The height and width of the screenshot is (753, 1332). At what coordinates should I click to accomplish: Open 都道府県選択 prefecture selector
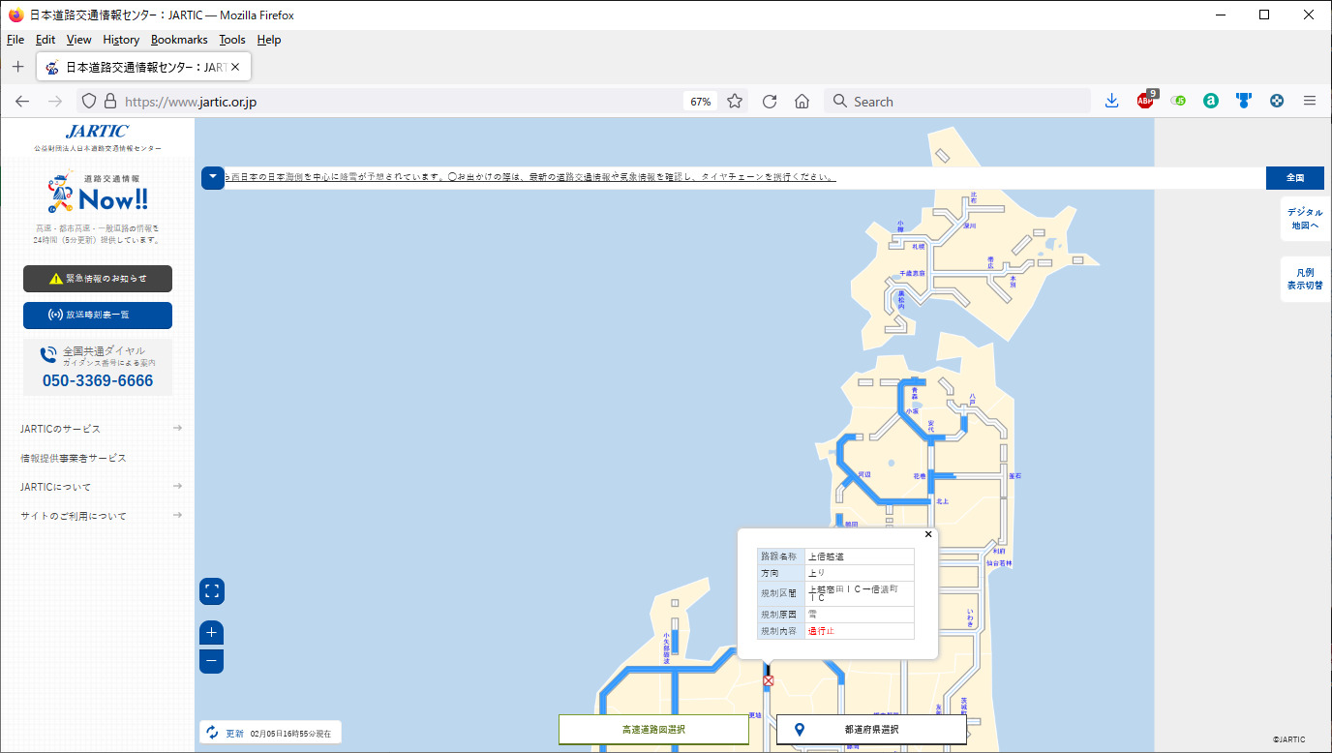(871, 730)
